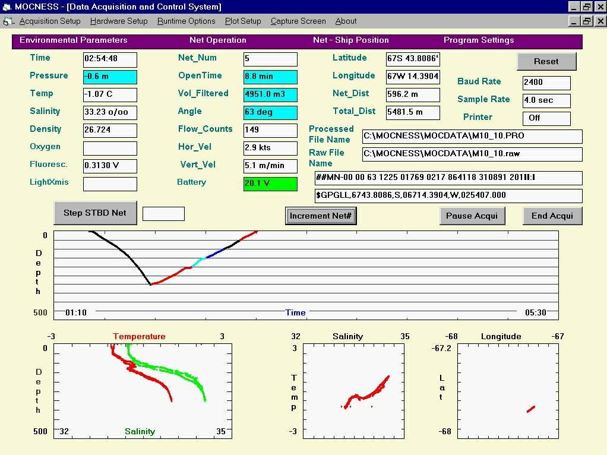
Task: Click the Time field showing 02:54:48
Action: click(110, 59)
